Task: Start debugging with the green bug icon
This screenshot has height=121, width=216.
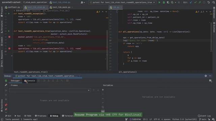Action: [164, 2]
